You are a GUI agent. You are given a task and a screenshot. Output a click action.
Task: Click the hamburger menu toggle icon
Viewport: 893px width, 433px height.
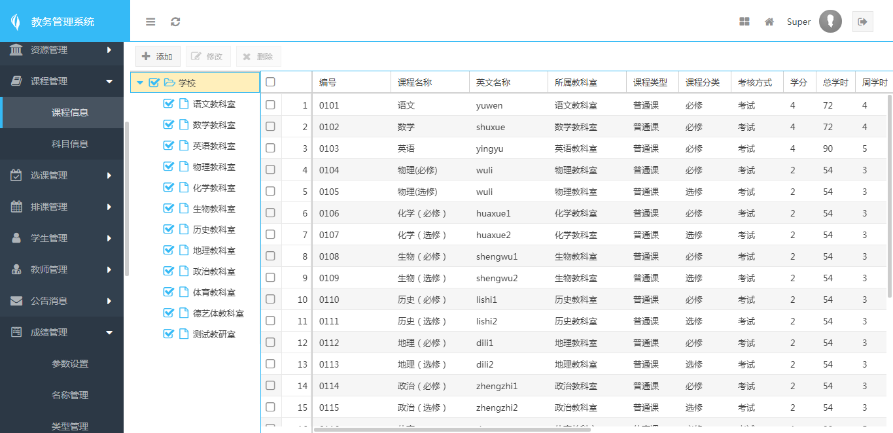point(150,22)
